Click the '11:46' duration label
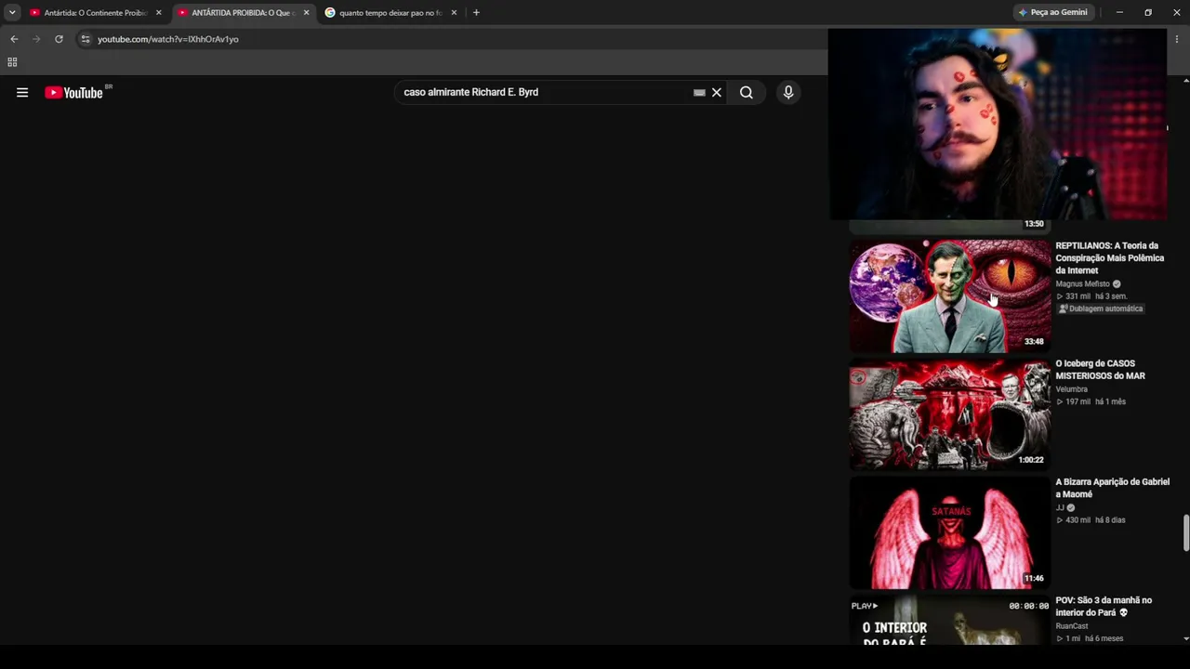Viewport: 1190px width, 669px height. point(1034,578)
